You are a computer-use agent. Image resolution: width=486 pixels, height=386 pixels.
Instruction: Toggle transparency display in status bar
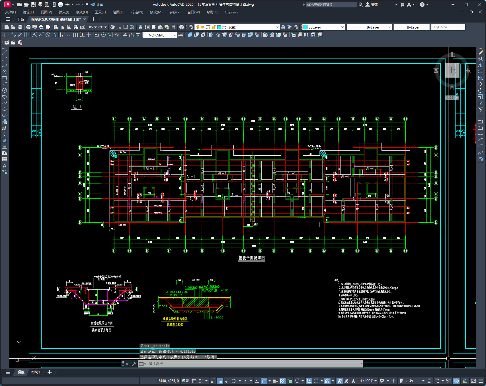coord(283,381)
